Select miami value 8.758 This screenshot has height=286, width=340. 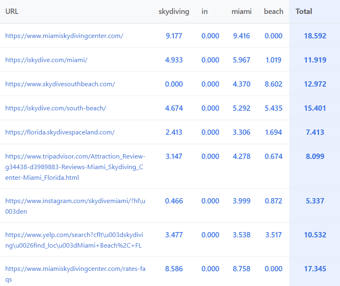point(241,269)
